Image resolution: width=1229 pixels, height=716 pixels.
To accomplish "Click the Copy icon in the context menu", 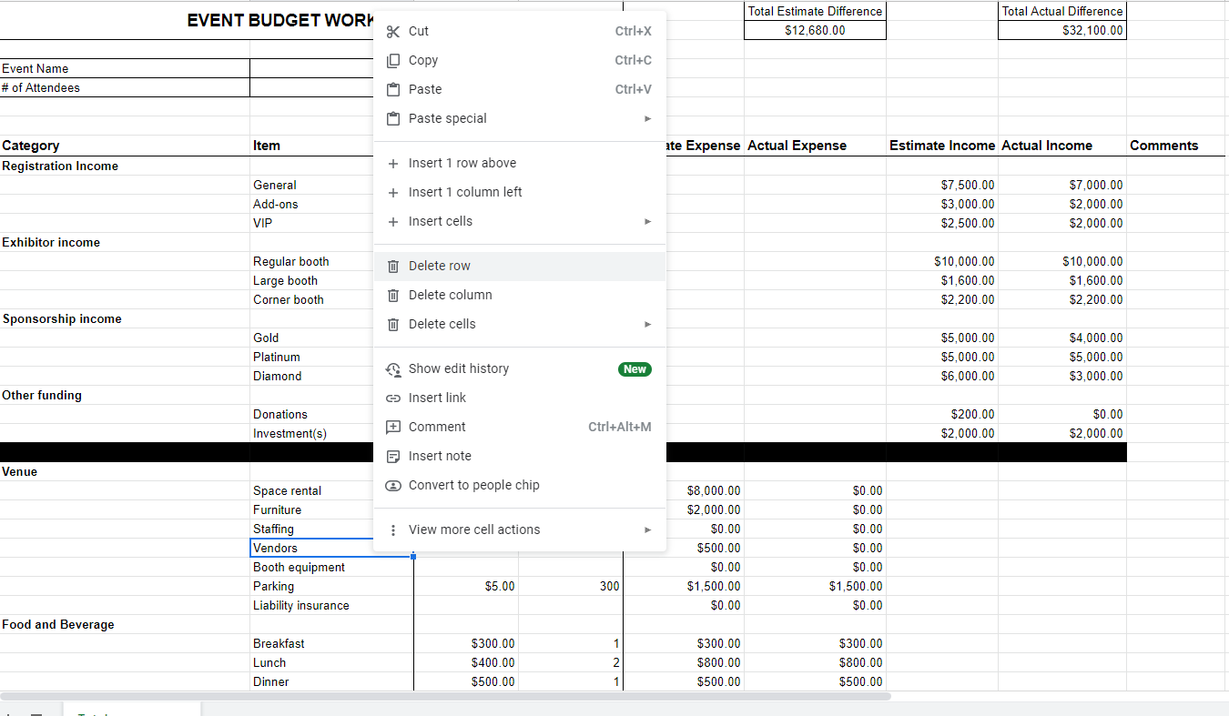I will 392,60.
